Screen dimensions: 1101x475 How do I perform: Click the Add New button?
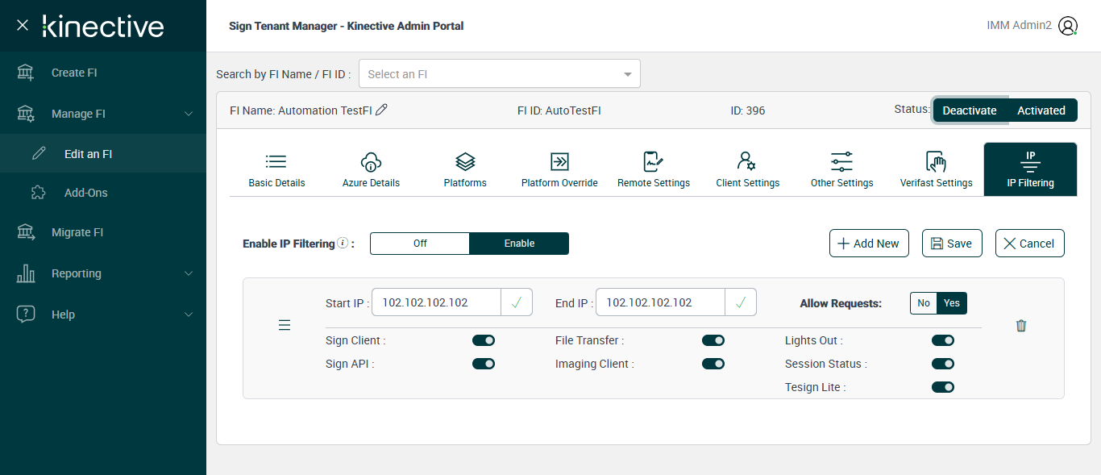point(869,244)
